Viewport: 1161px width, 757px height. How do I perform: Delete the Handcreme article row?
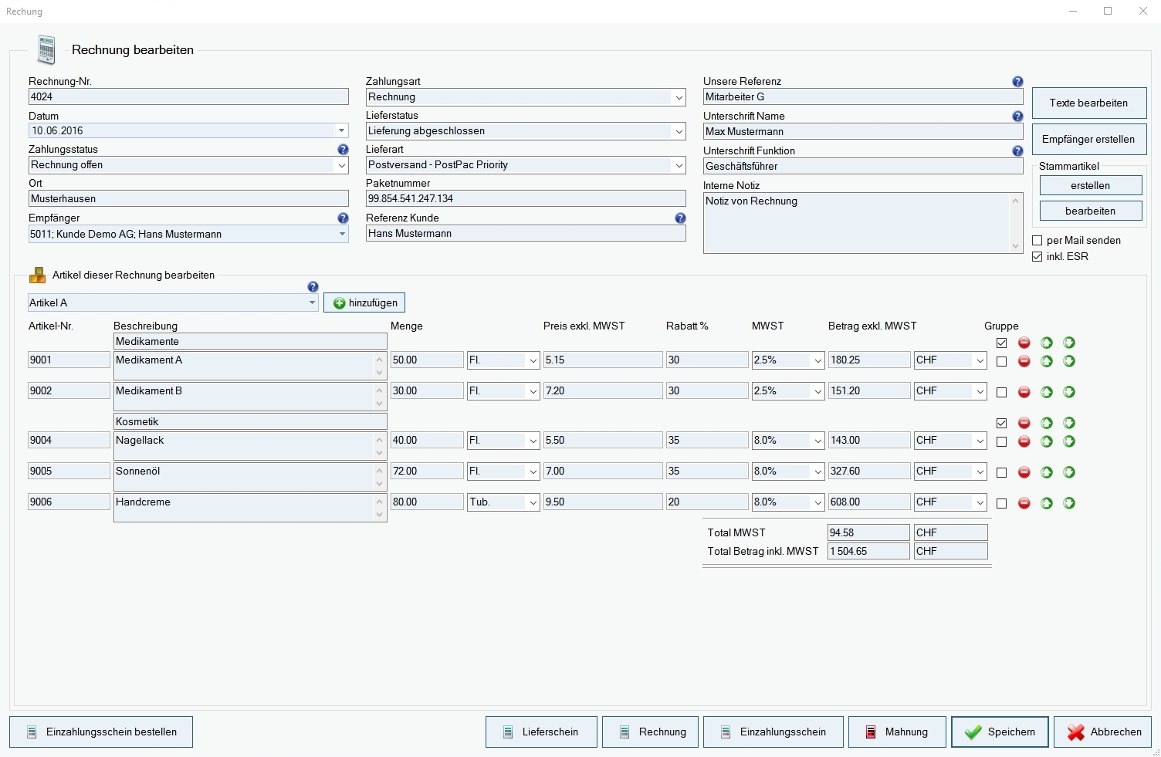tap(1024, 503)
